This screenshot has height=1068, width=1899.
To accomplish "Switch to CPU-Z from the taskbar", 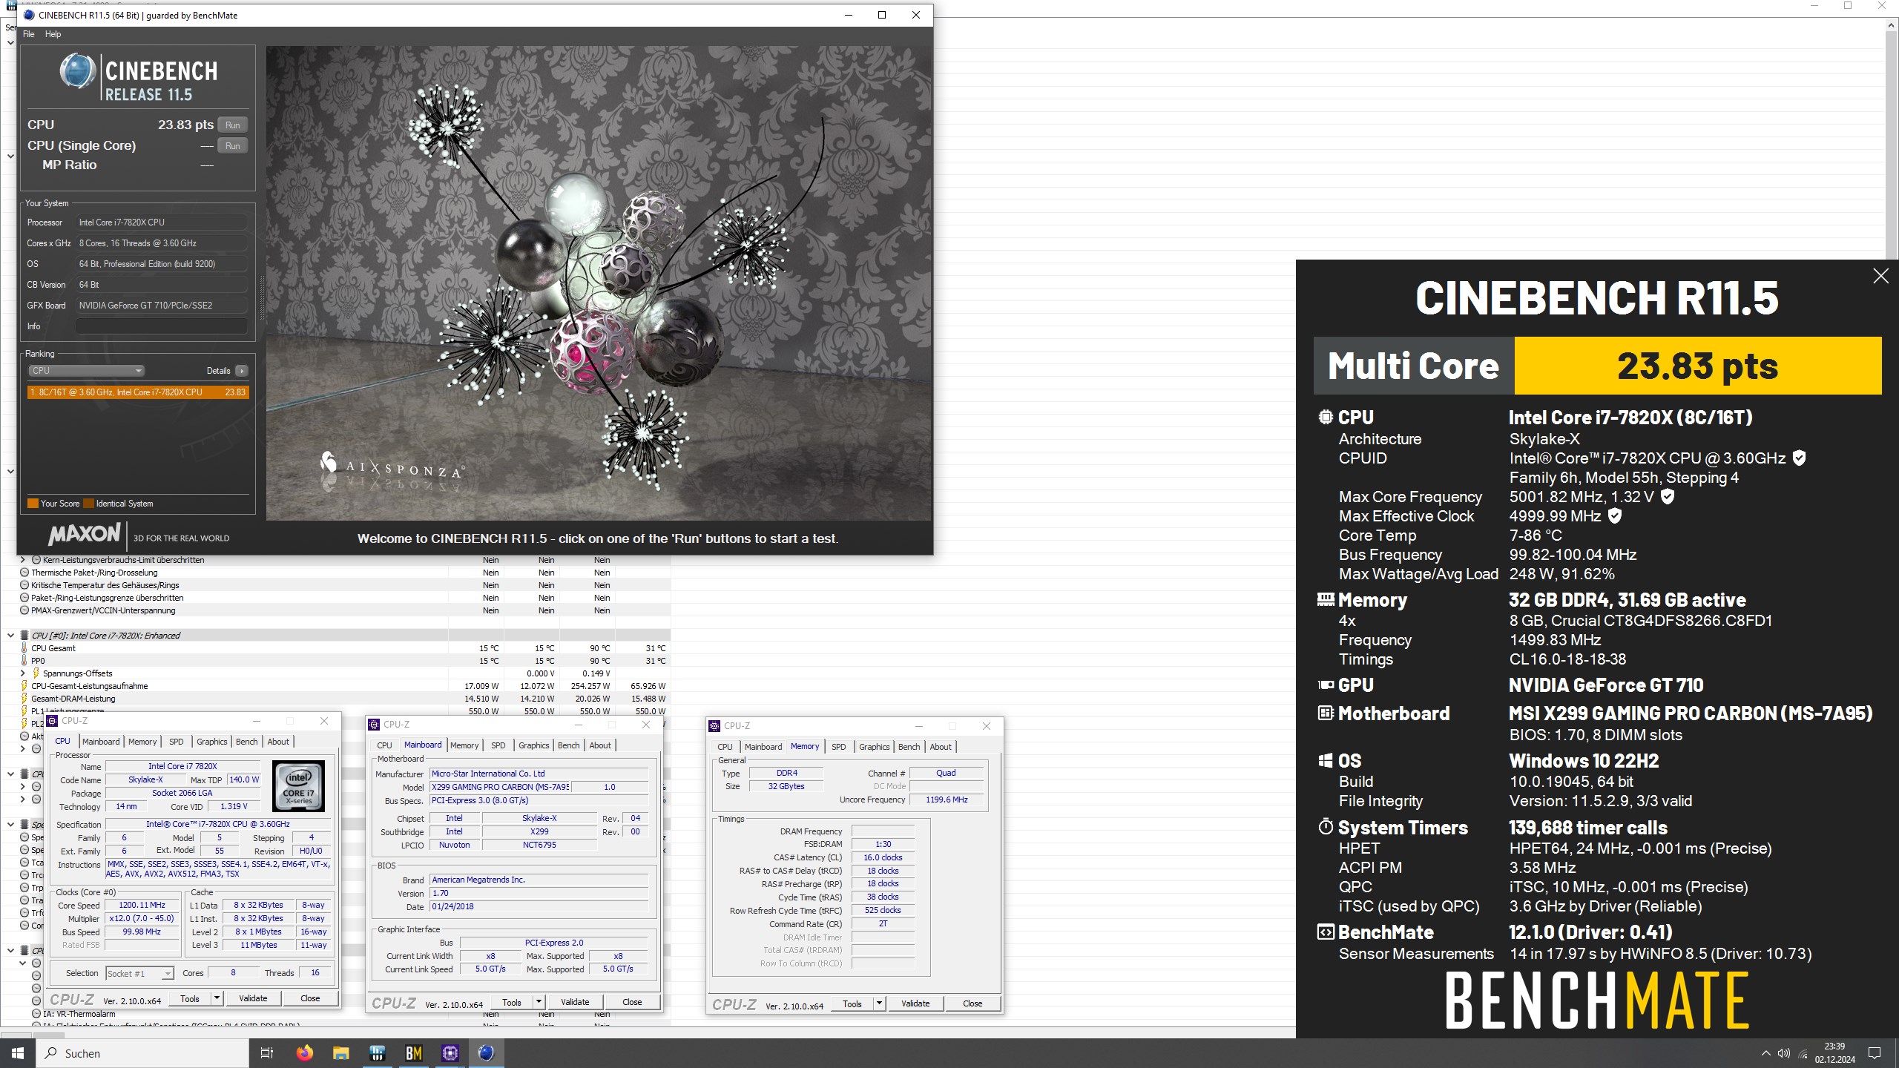I will tap(450, 1052).
